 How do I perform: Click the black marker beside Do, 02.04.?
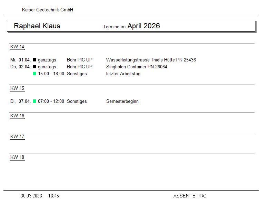[34, 67]
